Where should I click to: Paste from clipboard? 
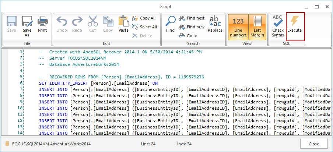[124, 24]
